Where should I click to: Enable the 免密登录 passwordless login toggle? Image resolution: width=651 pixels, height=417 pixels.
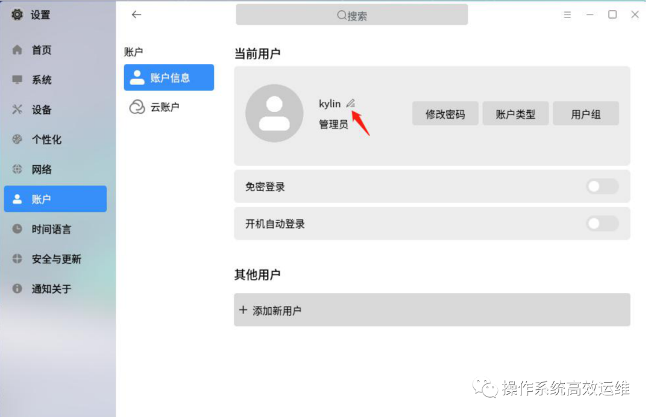point(602,187)
